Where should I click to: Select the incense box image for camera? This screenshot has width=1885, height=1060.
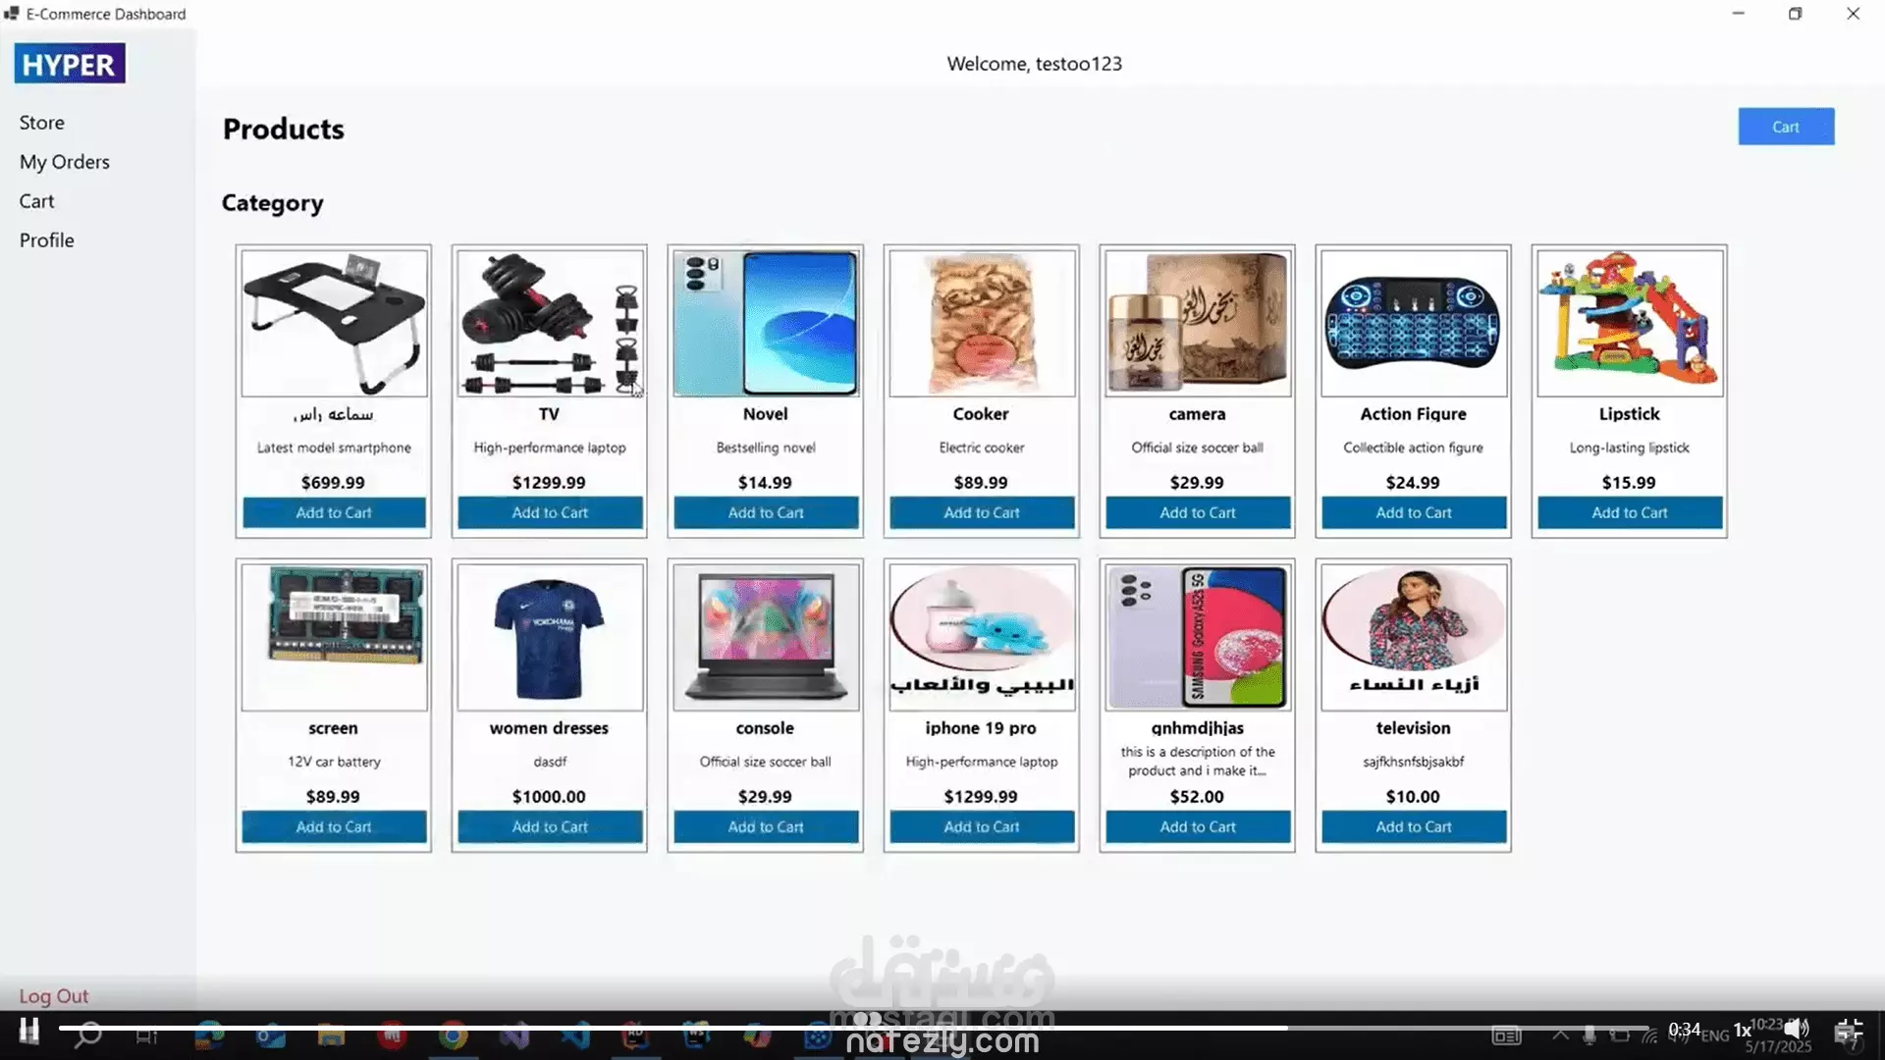pyautogui.click(x=1199, y=323)
